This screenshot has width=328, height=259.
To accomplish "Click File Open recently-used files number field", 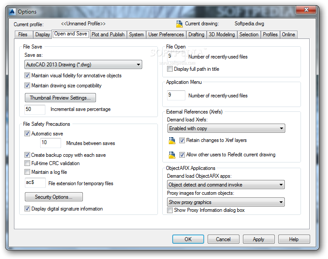I will [x=176, y=56].
